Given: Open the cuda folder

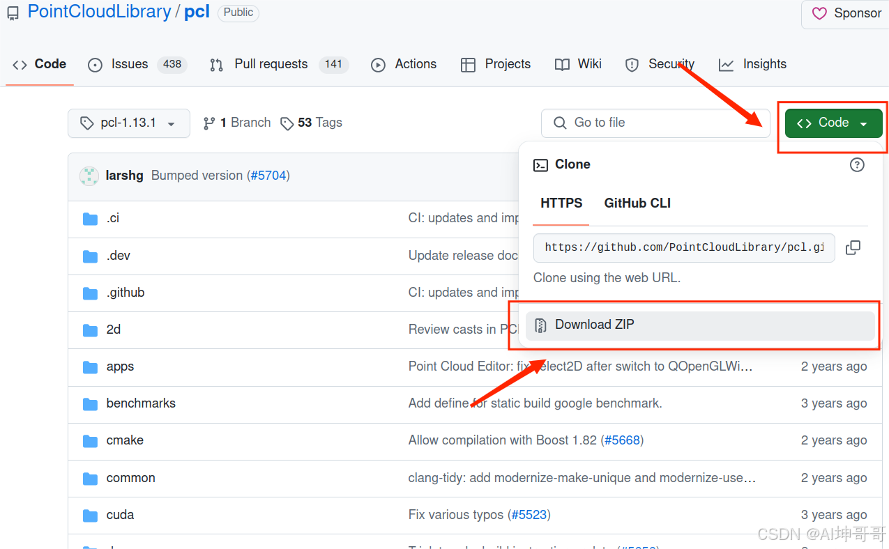Looking at the screenshot, I should coord(120,515).
